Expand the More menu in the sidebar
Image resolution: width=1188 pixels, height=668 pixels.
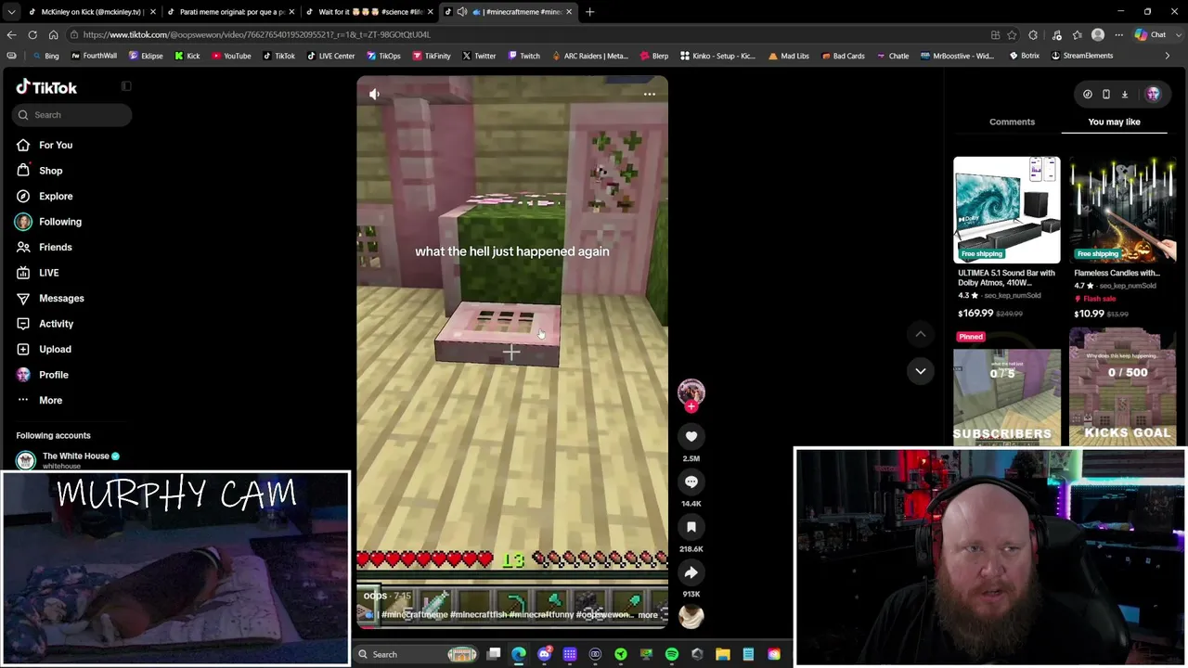click(x=50, y=400)
